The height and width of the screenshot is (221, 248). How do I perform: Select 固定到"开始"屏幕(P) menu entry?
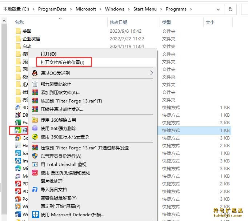60,206
